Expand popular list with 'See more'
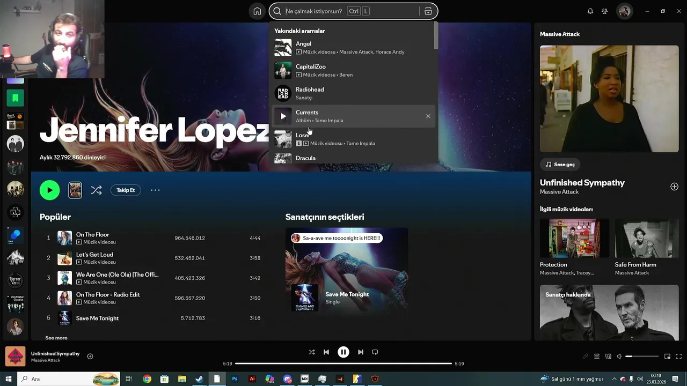687x386 pixels. [x=56, y=338]
